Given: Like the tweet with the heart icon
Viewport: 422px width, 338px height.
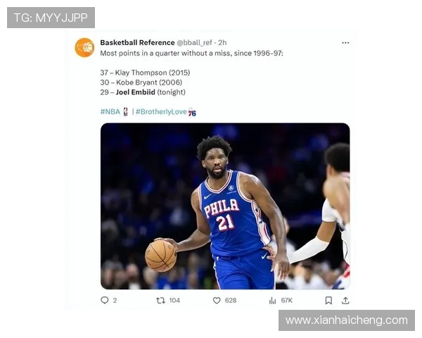Looking at the screenshot, I should (x=217, y=300).
